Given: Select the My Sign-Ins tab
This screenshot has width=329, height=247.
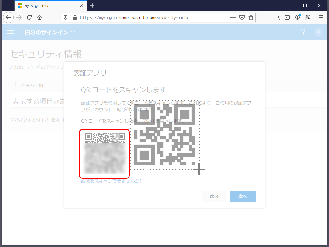Looking at the screenshot, I should [x=48, y=5].
